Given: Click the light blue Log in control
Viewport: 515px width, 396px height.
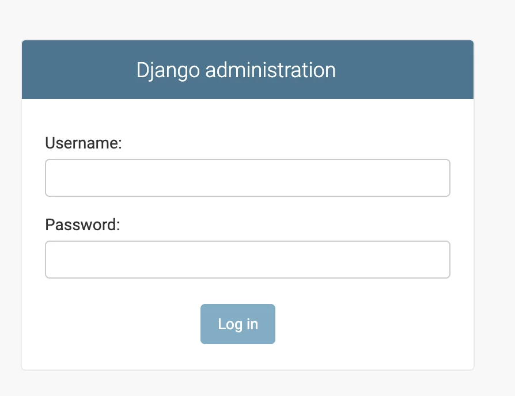Looking at the screenshot, I should [x=237, y=324].
